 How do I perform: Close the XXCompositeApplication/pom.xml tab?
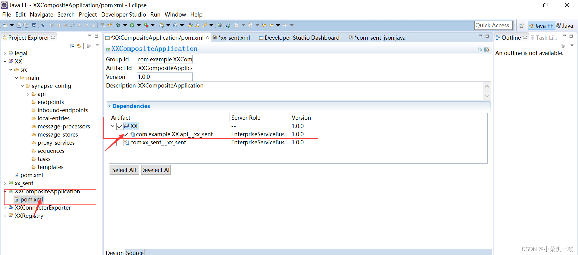pyautogui.click(x=207, y=37)
